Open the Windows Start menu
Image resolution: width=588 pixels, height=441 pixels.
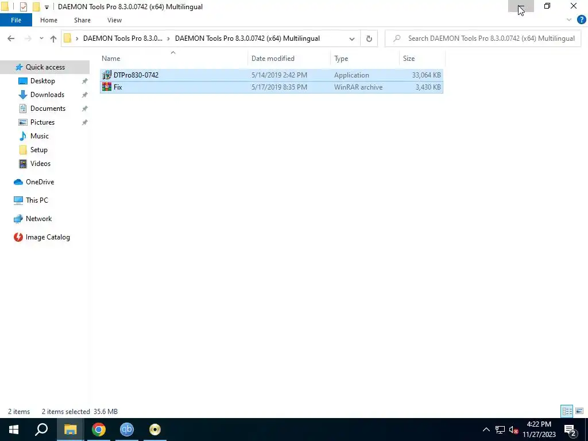tap(14, 430)
